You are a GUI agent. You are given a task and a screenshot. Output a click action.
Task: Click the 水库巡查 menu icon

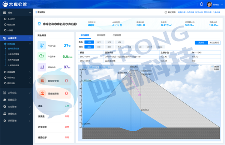pos(5,38)
